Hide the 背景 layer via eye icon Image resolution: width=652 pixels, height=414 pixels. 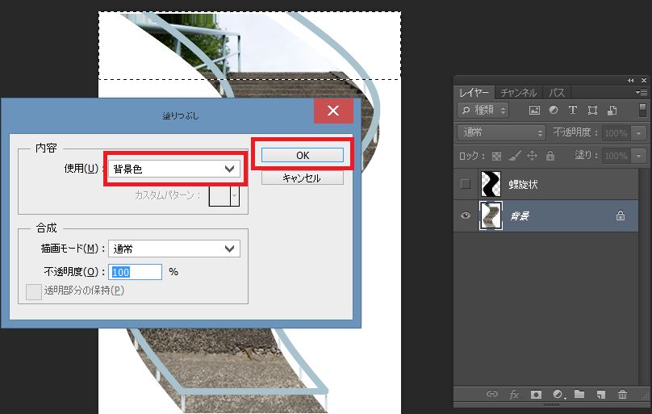point(465,216)
